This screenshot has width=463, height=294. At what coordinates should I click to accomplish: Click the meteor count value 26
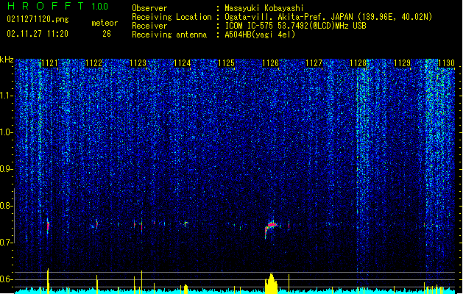(107, 34)
